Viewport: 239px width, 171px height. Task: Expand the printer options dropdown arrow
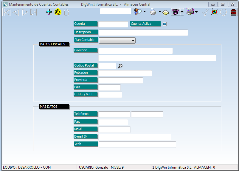pos(159,12)
